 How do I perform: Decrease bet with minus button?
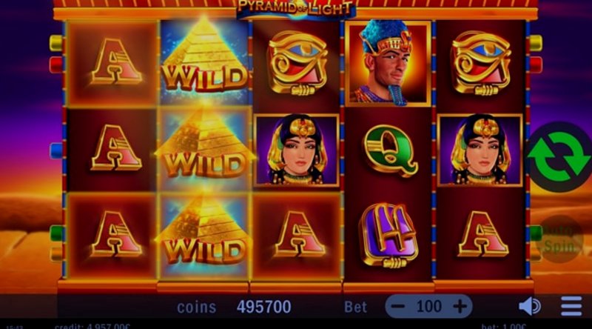pyautogui.click(x=397, y=306)
